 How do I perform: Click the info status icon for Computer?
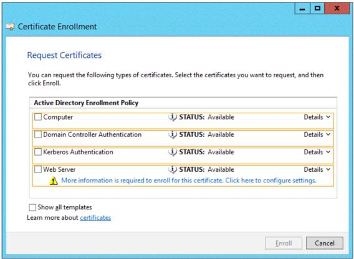[x=173, y=117]
